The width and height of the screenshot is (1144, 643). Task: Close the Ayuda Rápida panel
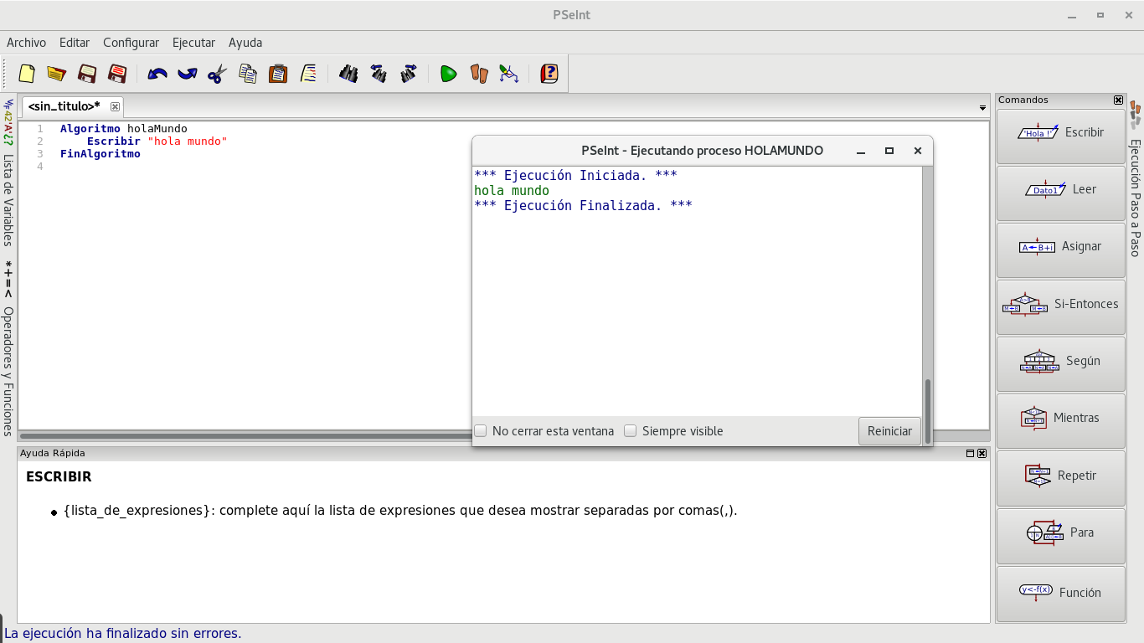[x=982, y=453]
